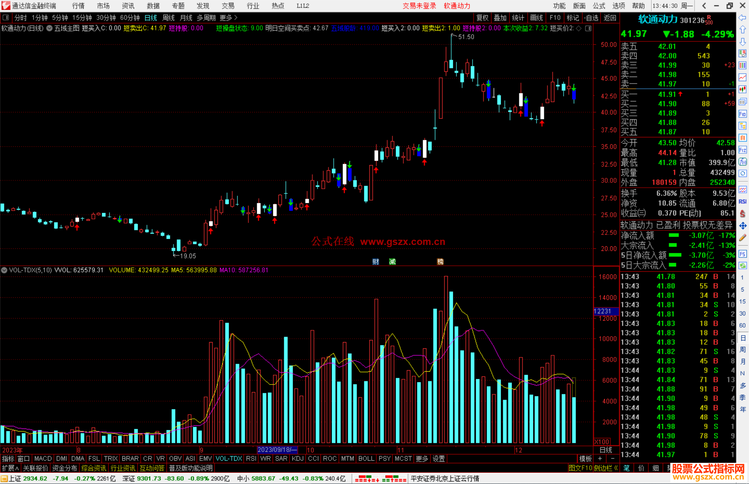Open the trend line chart icon
The height and width of the screenshot is (484, 749).
coord(742,77)
